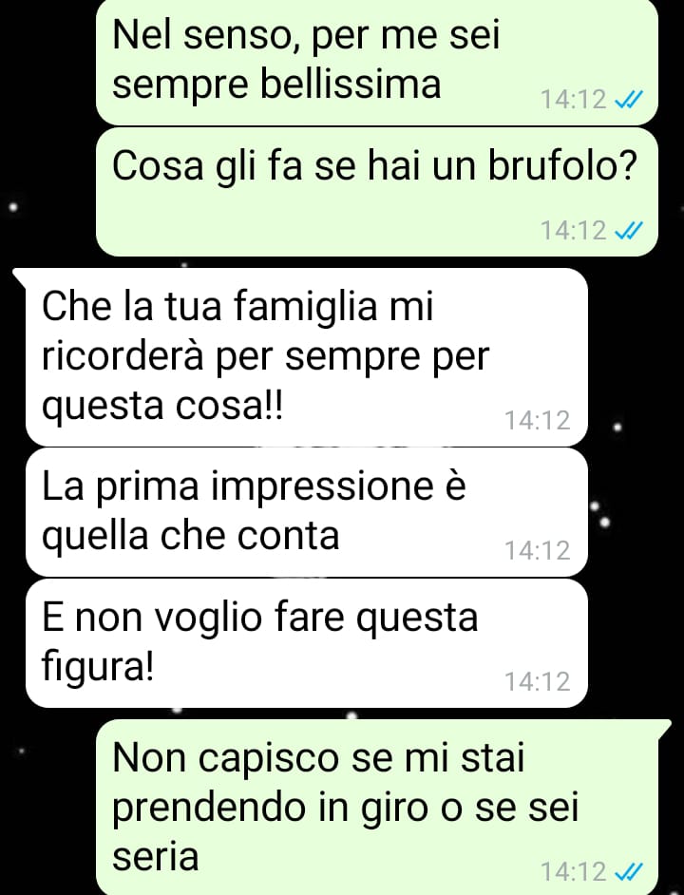This screenshot has width=684, height=895.
Task: Tap the blue read ticks on 'sempre bellissima' message
Action: pos(629,100)
